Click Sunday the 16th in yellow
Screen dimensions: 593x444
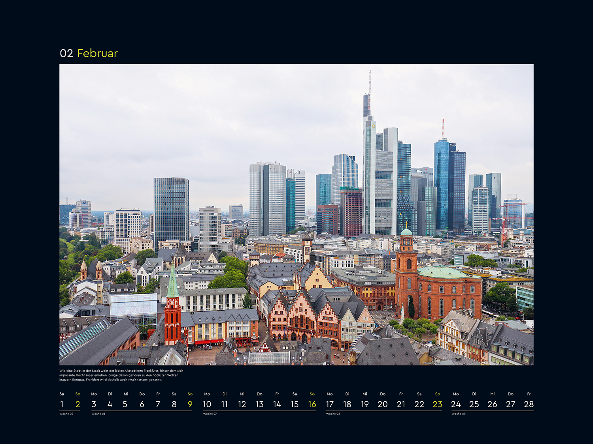pyautogui.click(x=312, y=404)
